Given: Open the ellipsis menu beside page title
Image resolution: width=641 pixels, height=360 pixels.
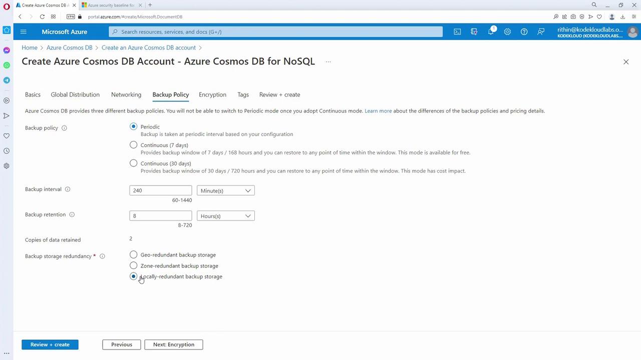Looking at the screenshot, I should (328, 62).
